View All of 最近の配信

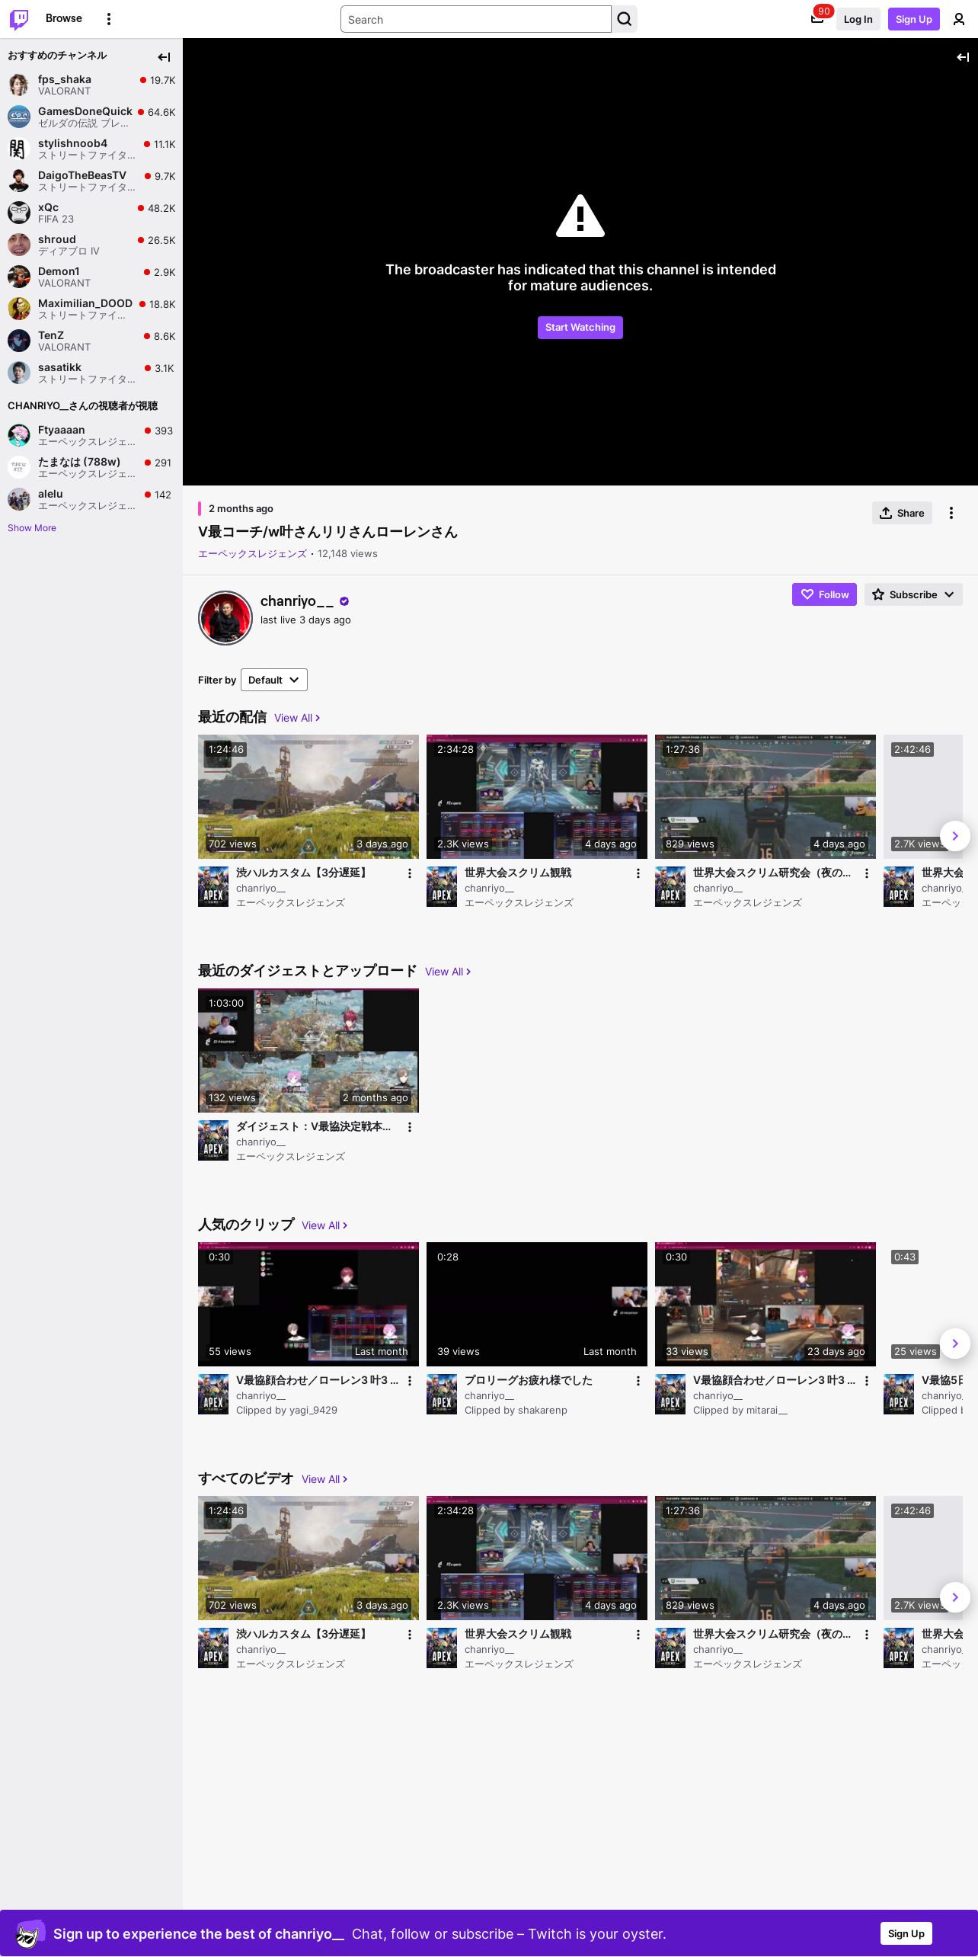[x=297, y=718]
